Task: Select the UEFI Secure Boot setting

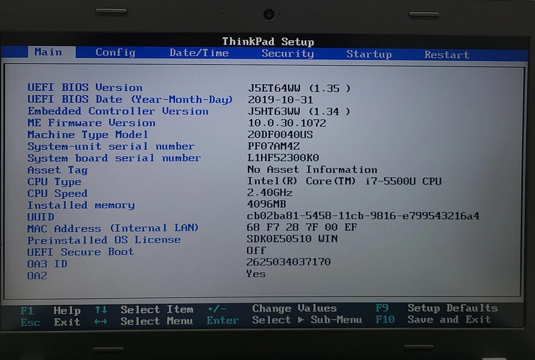Action: coord(80,252)
